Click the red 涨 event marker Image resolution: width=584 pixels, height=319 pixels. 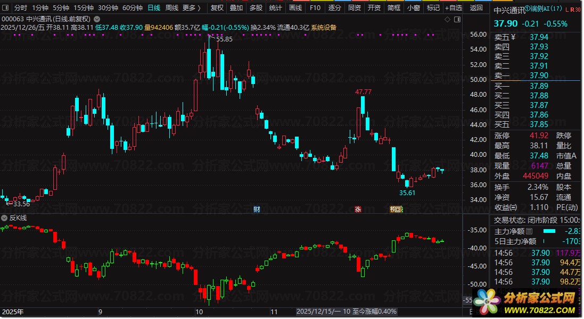coord(358,209)
